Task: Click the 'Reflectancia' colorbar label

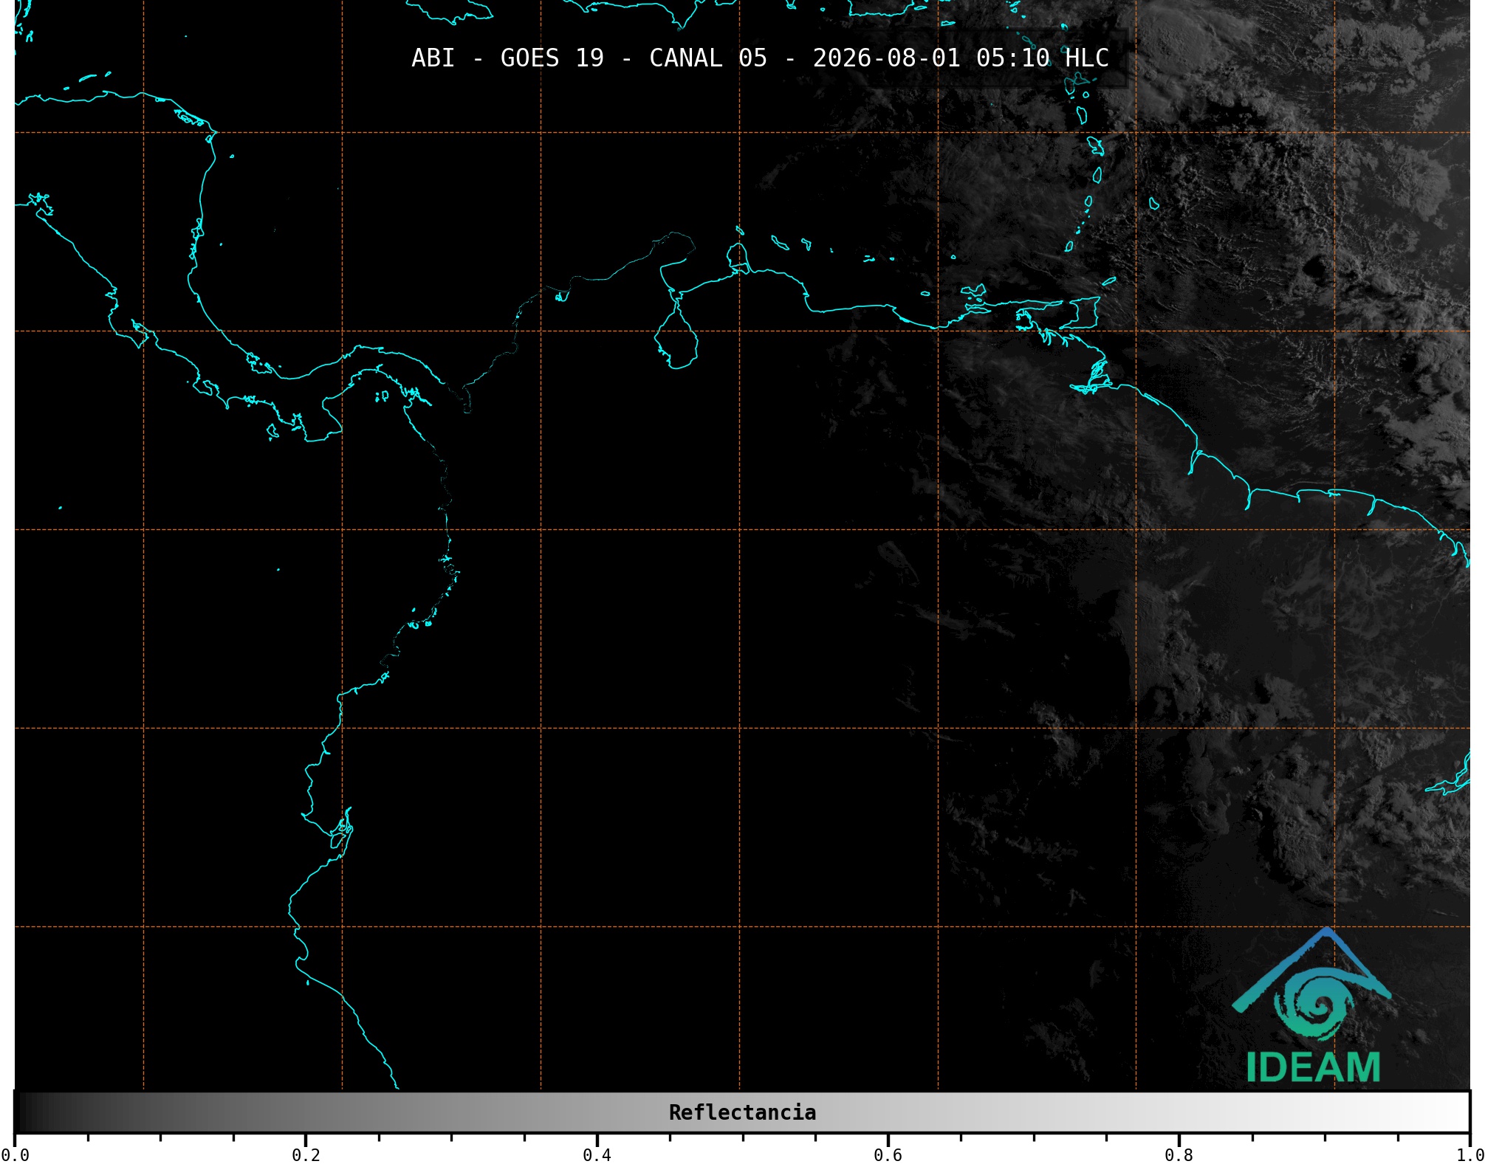Action: coord(742,1112)
